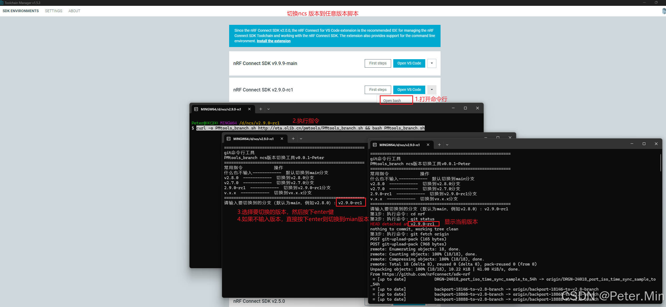The image size is (666, 307).
Task: Close the third terminal's MINGW64 tab with its X
Action: coord(428,145)
